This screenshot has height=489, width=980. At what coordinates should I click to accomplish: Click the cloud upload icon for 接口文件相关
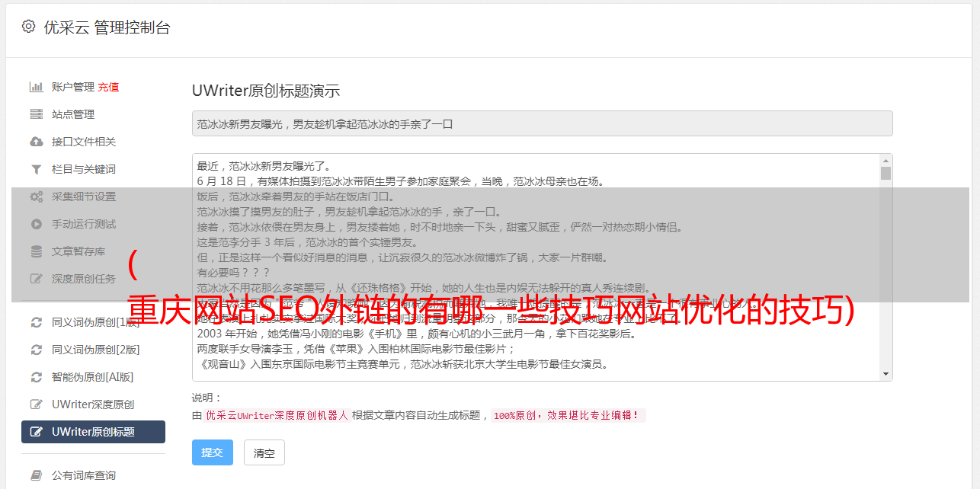pos(36,142)
